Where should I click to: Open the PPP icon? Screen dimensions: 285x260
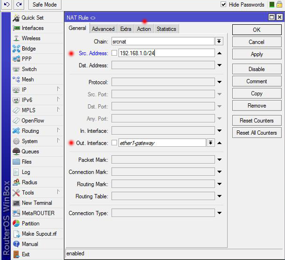16,59
